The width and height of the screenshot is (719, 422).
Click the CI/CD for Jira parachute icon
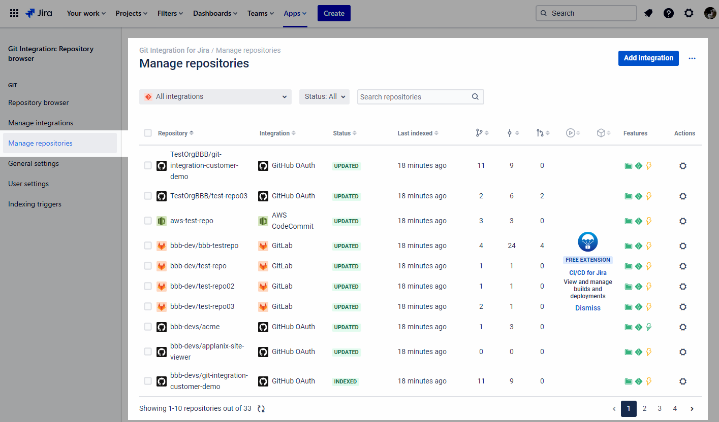coord(588,242)
